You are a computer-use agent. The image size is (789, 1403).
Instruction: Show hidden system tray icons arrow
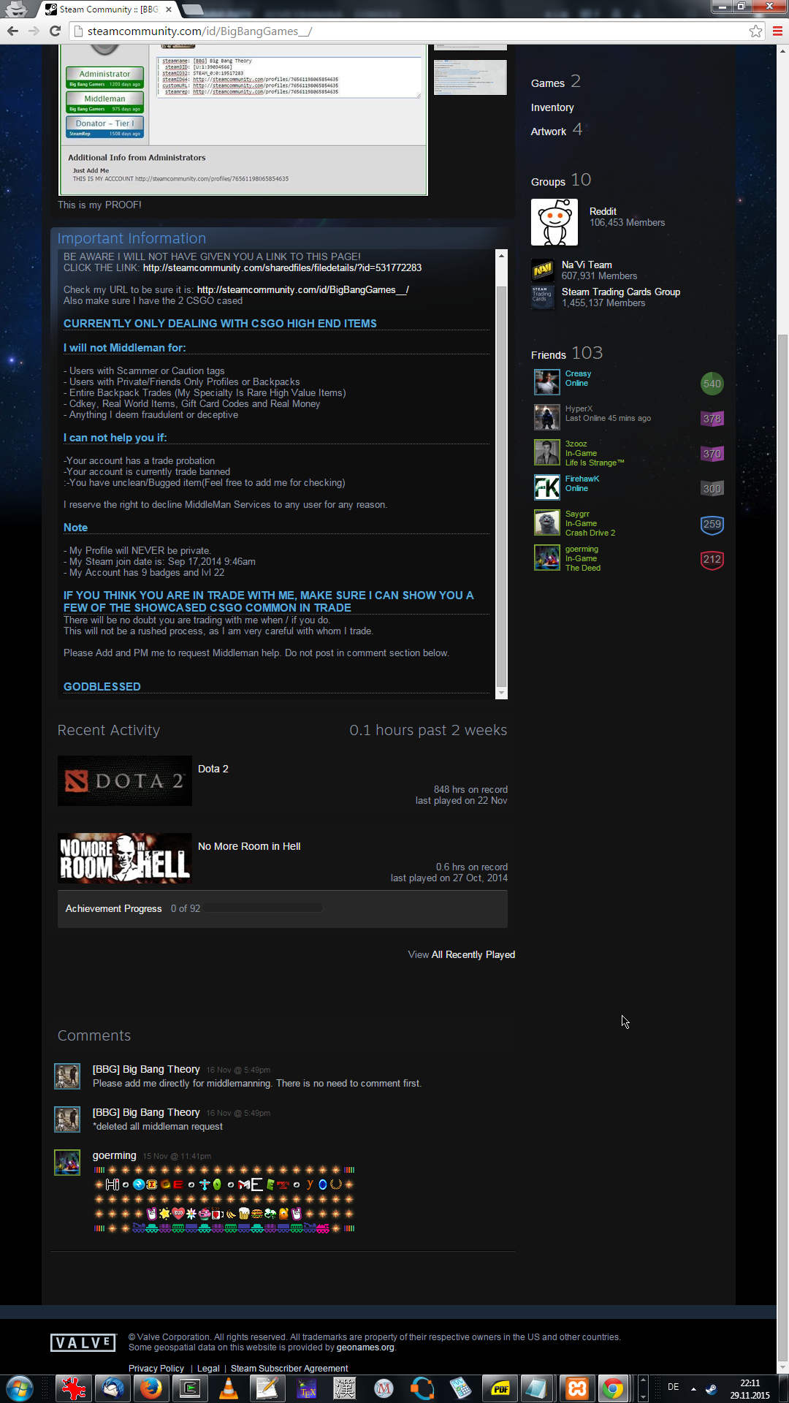(693, 1388)
